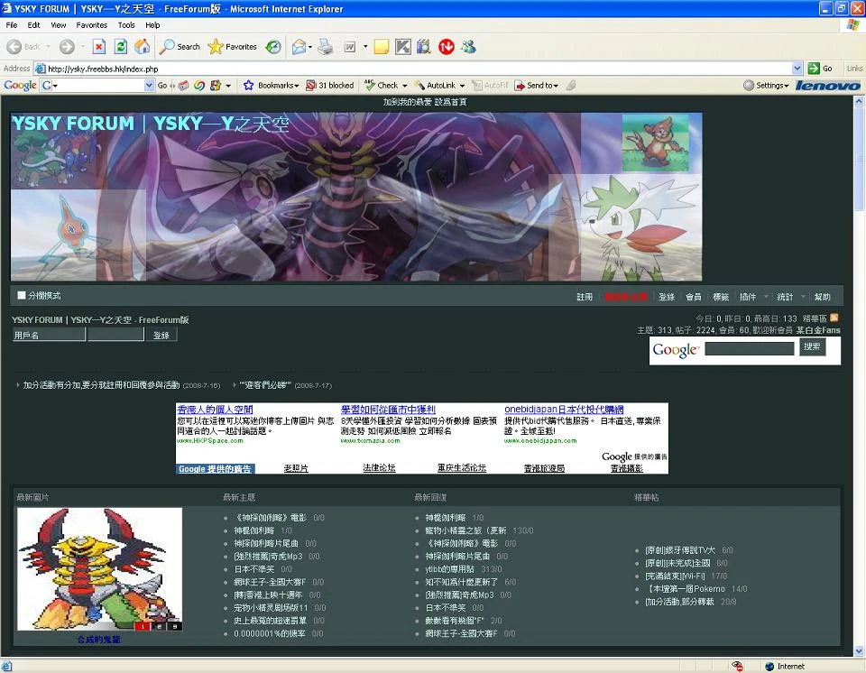Click the 幫助 help link in forum nav
Image resolution: width=866 pixels, height=673 pixels.
(x=822, y=297)
